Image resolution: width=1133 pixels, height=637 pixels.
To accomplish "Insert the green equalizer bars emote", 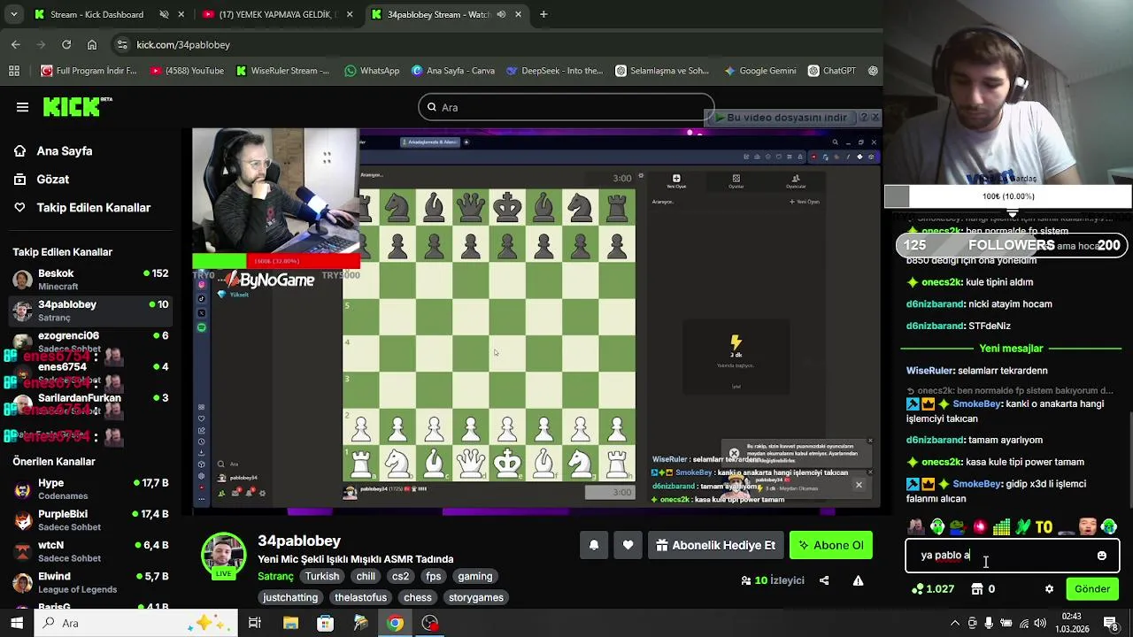I will 1001,527.
